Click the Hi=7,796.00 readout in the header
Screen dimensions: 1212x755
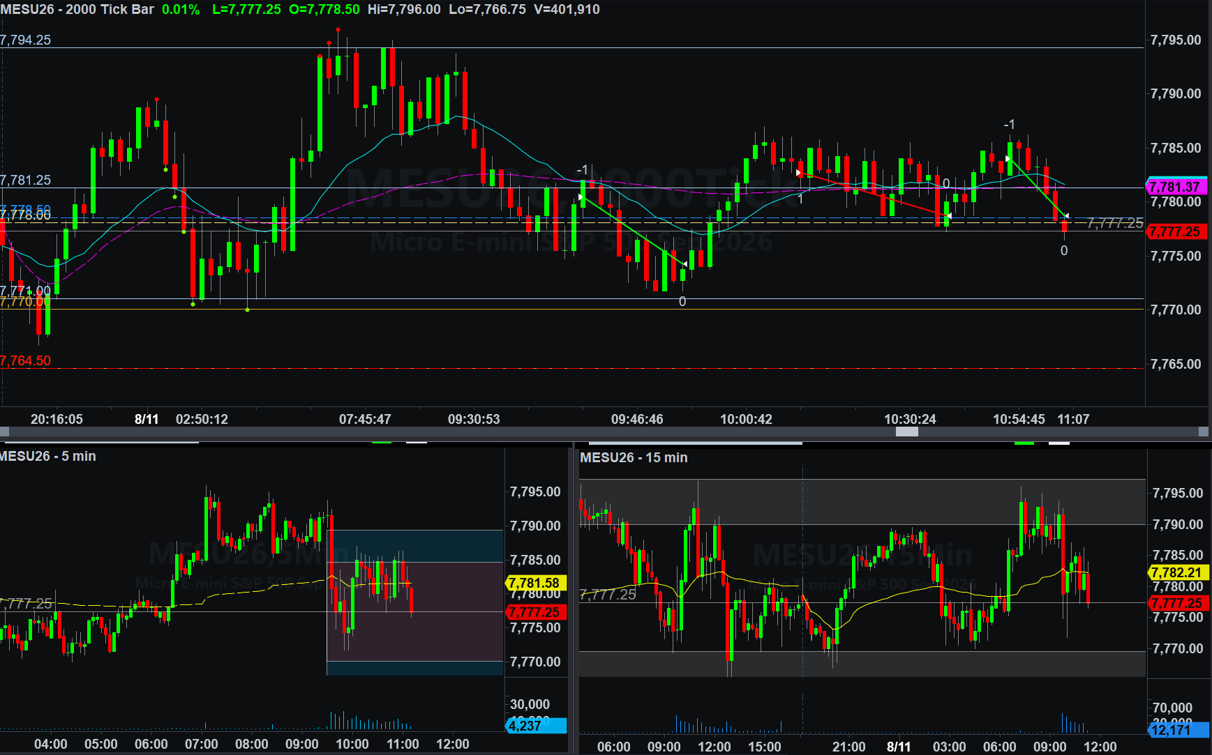(x=404, y=10)
